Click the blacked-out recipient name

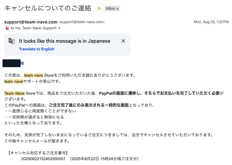coord(11,64)
